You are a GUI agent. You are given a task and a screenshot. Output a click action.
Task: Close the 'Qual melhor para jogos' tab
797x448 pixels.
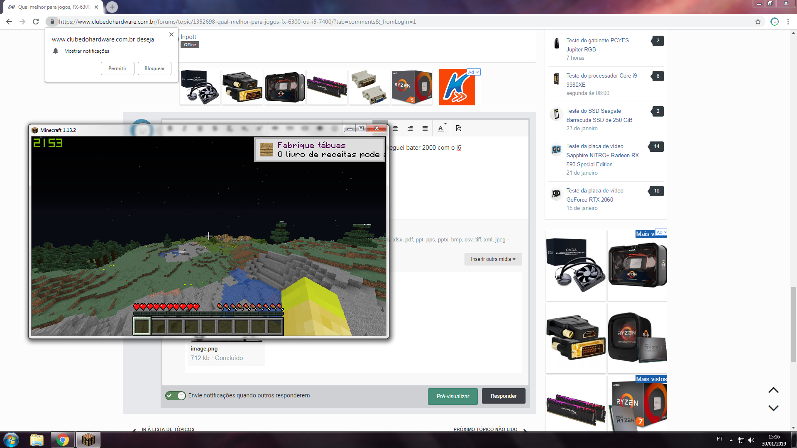[x=96, y=7]
